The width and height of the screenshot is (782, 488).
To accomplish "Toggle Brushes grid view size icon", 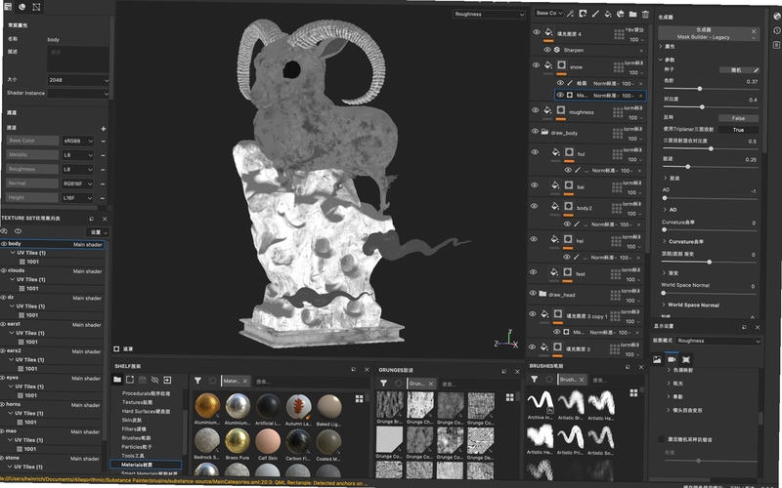I will point(633,393).
